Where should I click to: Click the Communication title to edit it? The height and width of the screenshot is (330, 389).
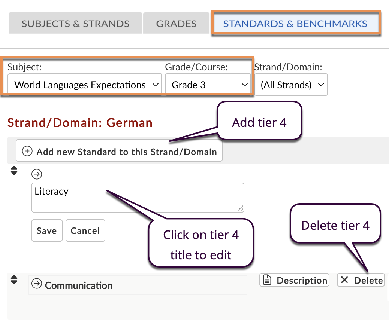pyautogui.click(x=79, y=285)
